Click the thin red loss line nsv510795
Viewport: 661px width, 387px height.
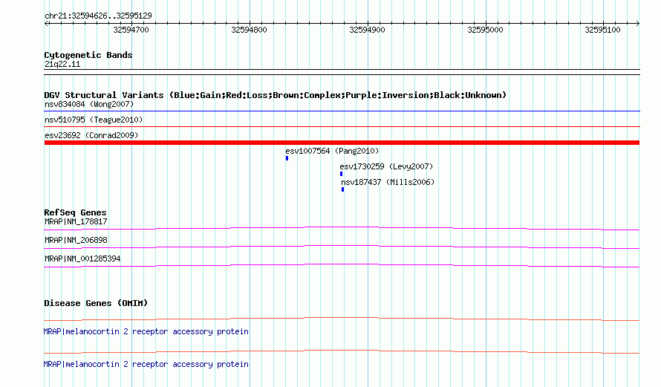[x=342, y=126]
